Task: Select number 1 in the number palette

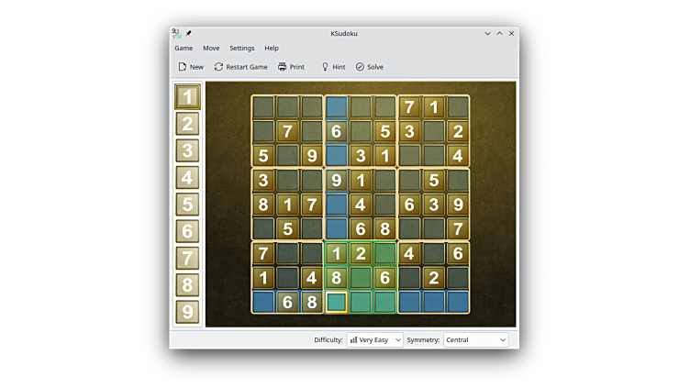Action: [x=187, y=96]
